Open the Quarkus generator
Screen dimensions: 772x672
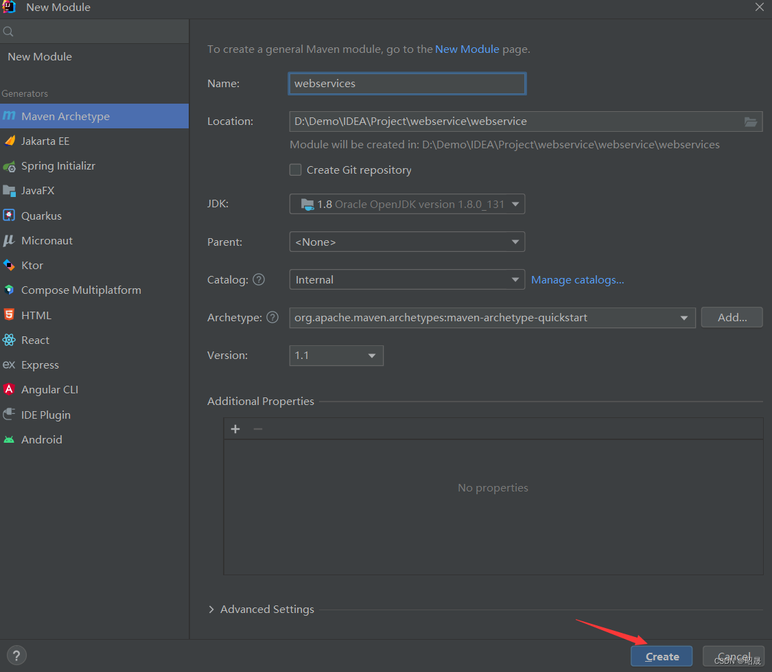point(41,216)
